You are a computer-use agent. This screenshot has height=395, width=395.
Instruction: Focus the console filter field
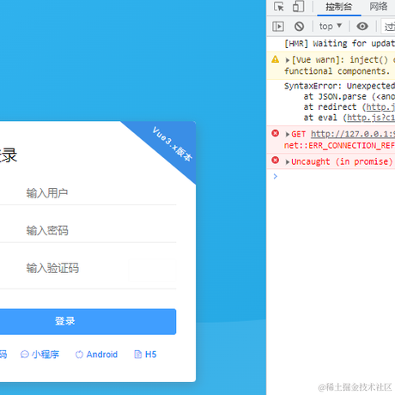(388, 27)
